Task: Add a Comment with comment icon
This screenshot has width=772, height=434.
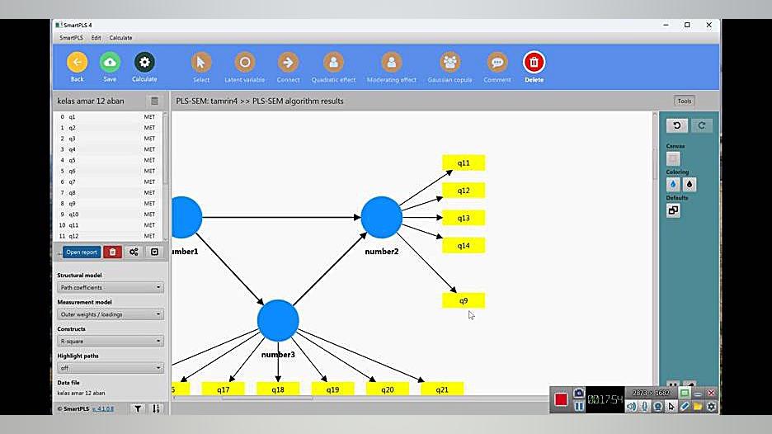Action: pos(497,63)
